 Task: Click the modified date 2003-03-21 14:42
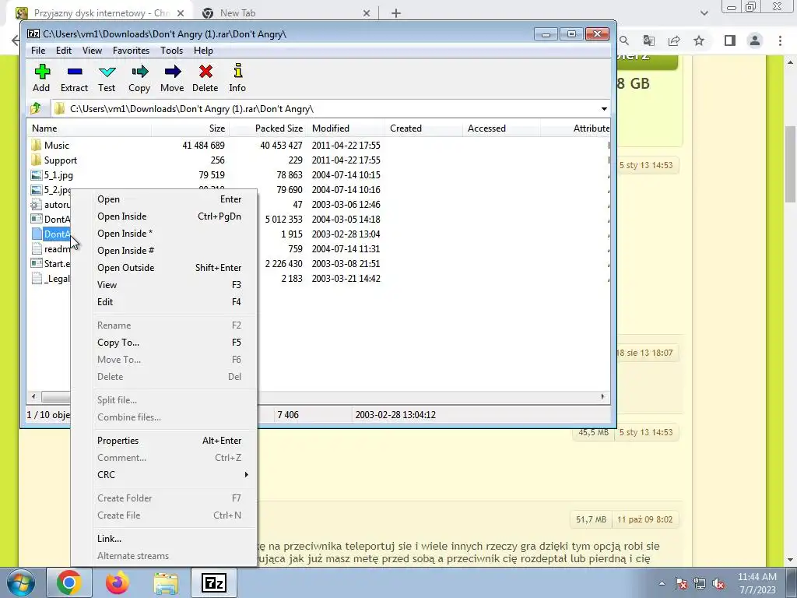[x=346, y=278]
